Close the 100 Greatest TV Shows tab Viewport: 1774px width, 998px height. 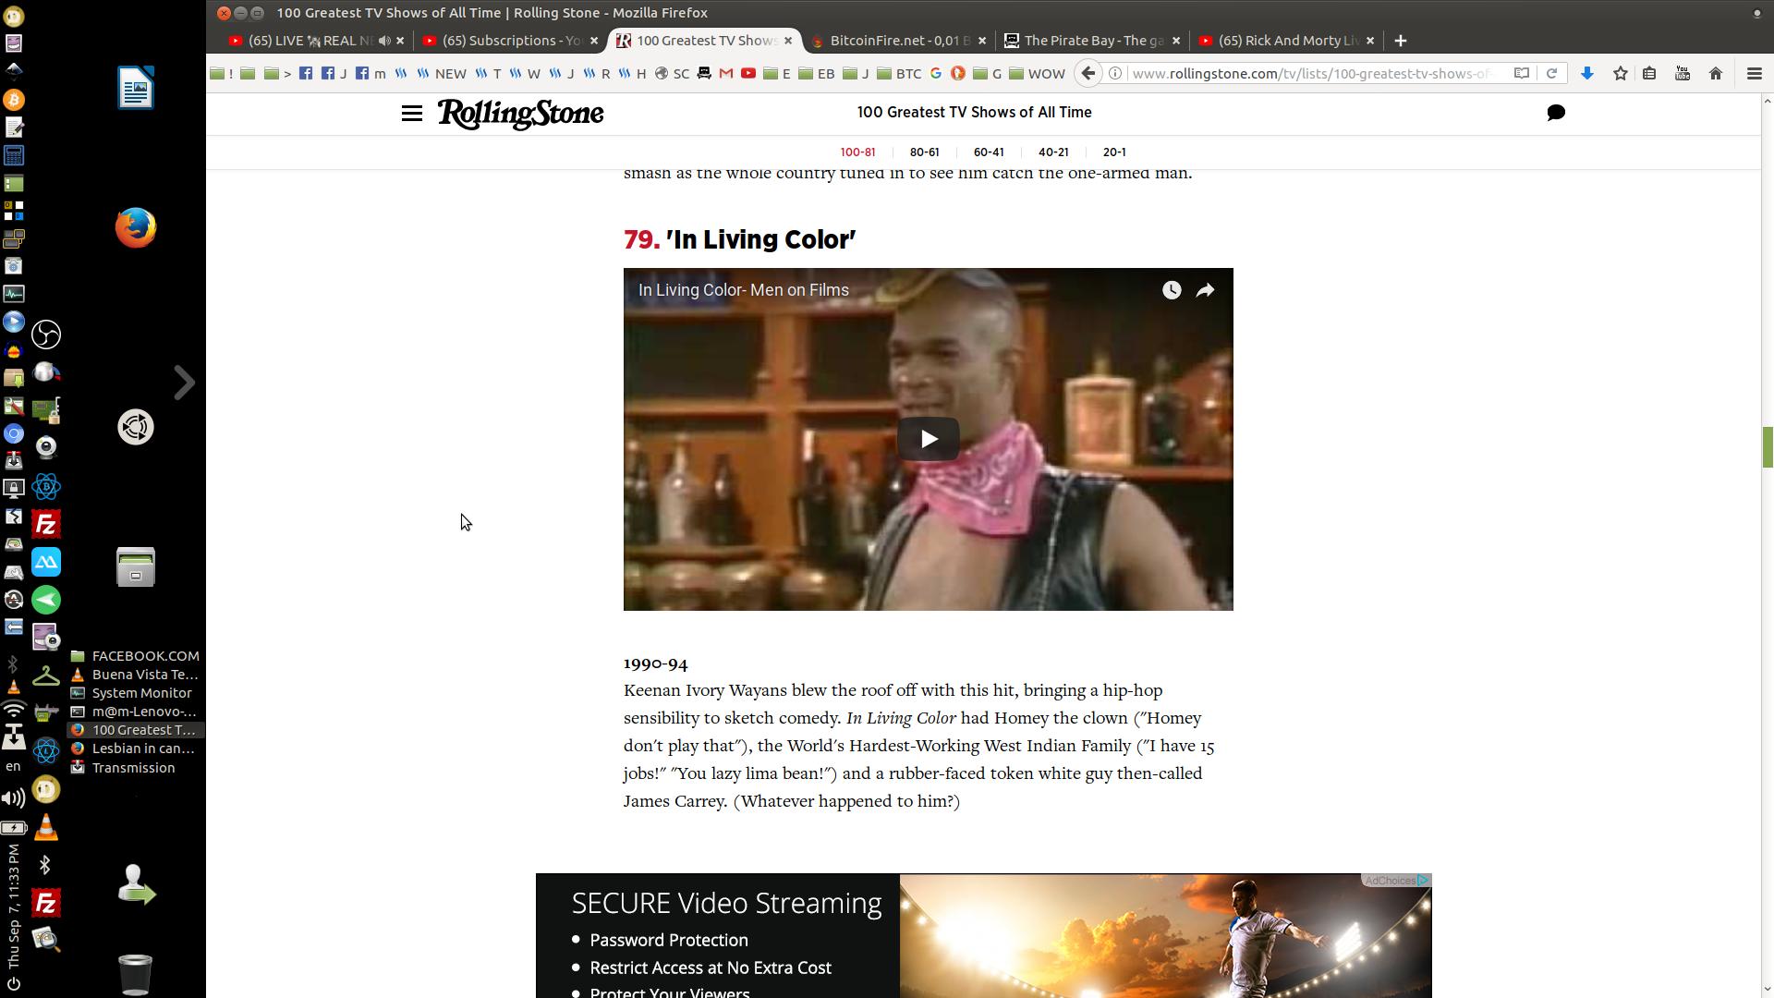788,41
